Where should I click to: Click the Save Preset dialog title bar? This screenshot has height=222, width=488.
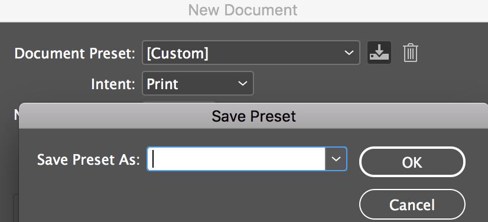tap(253, 116)
